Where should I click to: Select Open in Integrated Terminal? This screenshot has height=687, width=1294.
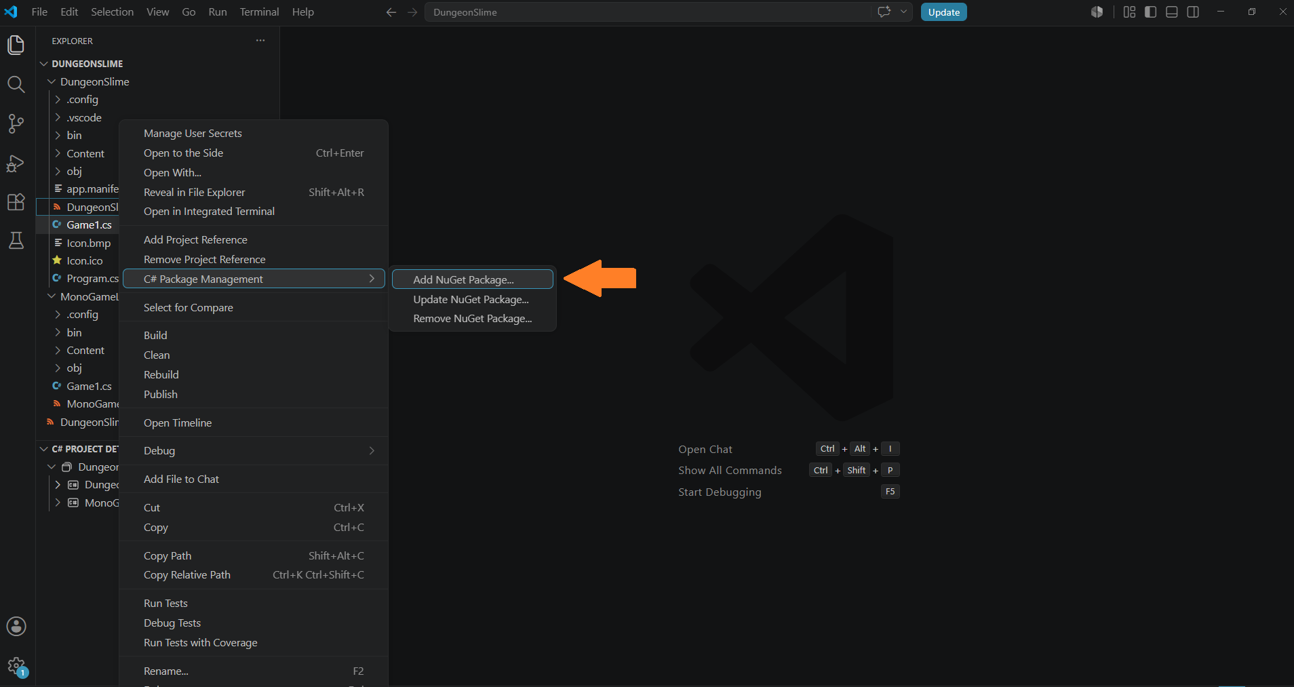(254, 212)
